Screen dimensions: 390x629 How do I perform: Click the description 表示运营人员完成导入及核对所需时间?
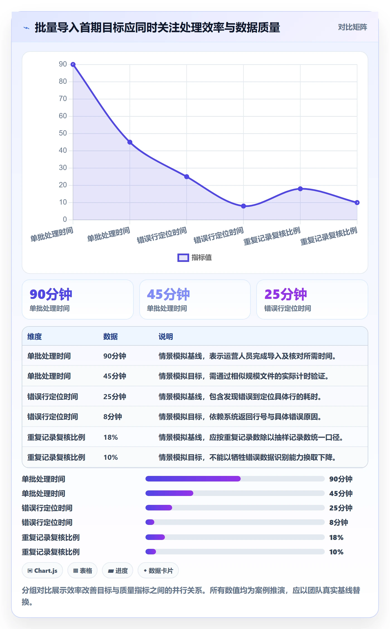tap(272, 356)
